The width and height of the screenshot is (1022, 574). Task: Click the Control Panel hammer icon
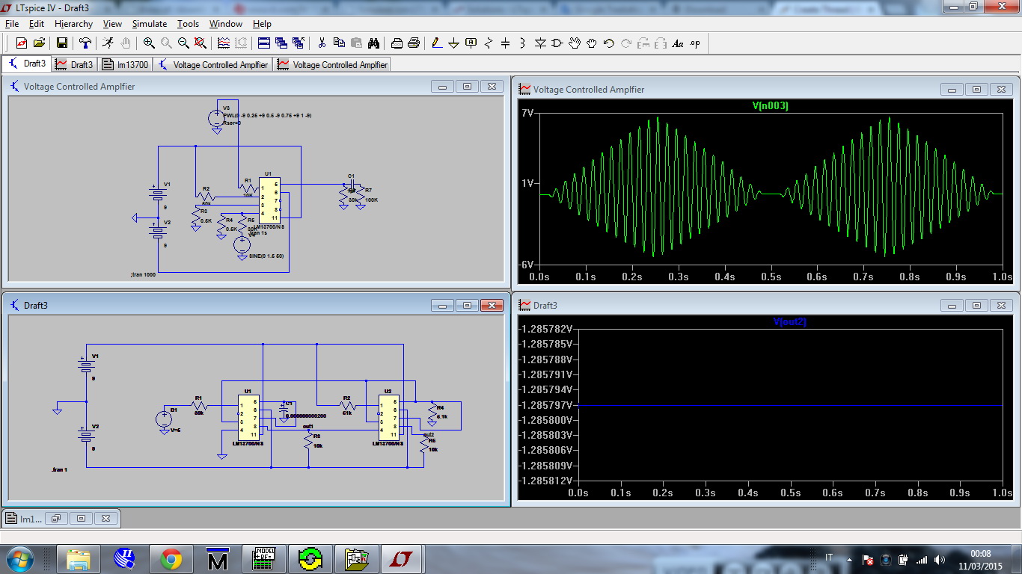(85, 43)
